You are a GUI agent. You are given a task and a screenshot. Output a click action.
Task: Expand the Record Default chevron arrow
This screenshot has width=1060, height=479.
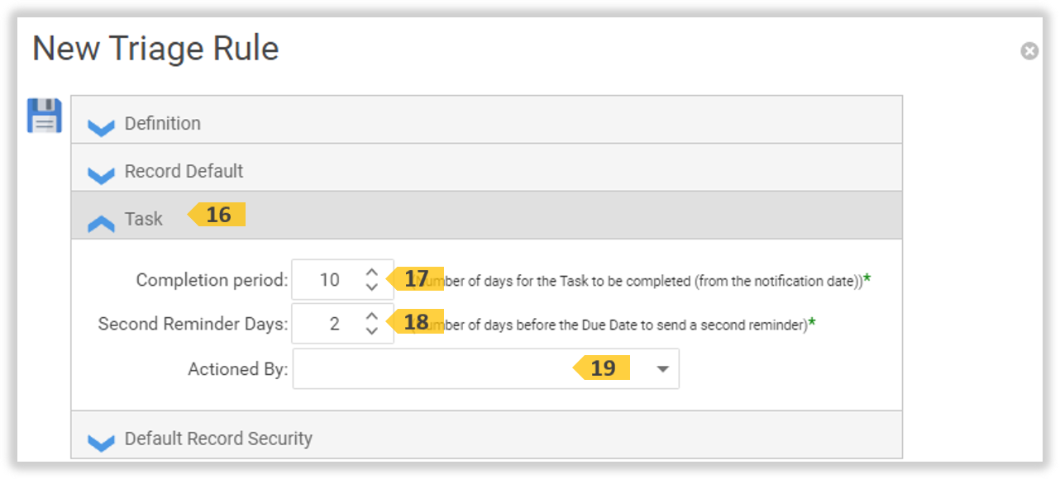pos(101,175)
